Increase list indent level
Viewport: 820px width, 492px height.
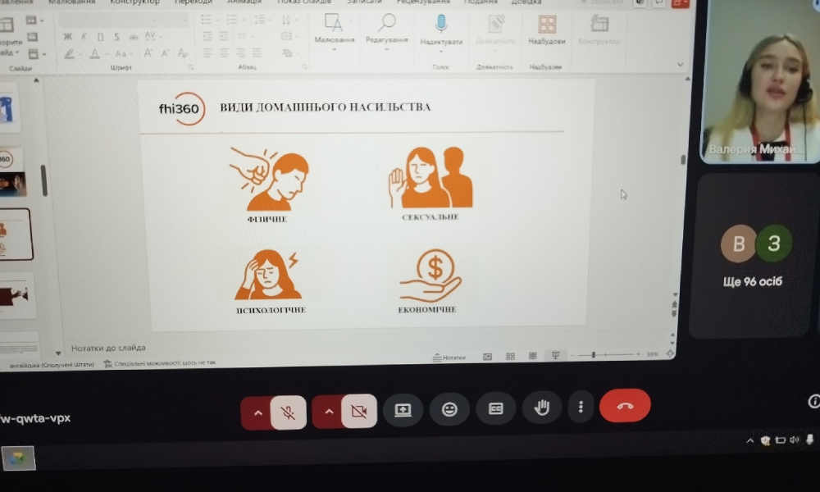click(x=224, y=36)
